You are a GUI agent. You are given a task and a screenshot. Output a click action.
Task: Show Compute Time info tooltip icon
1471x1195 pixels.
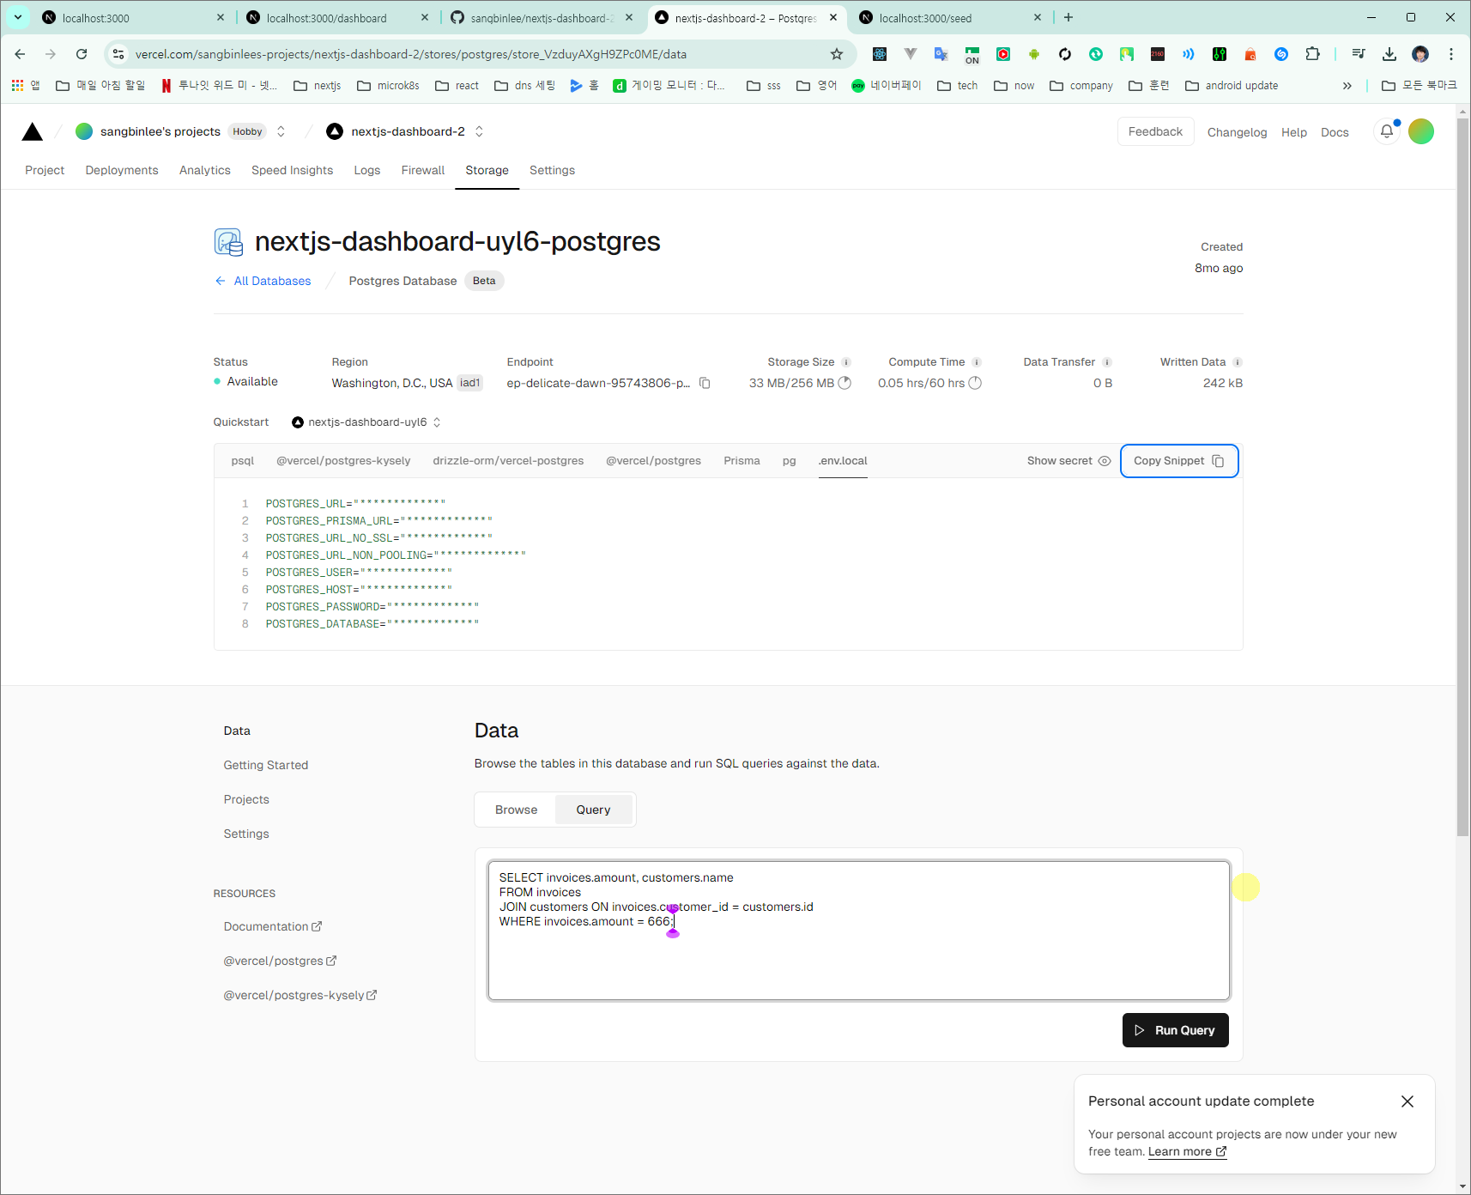coord(977,362)
